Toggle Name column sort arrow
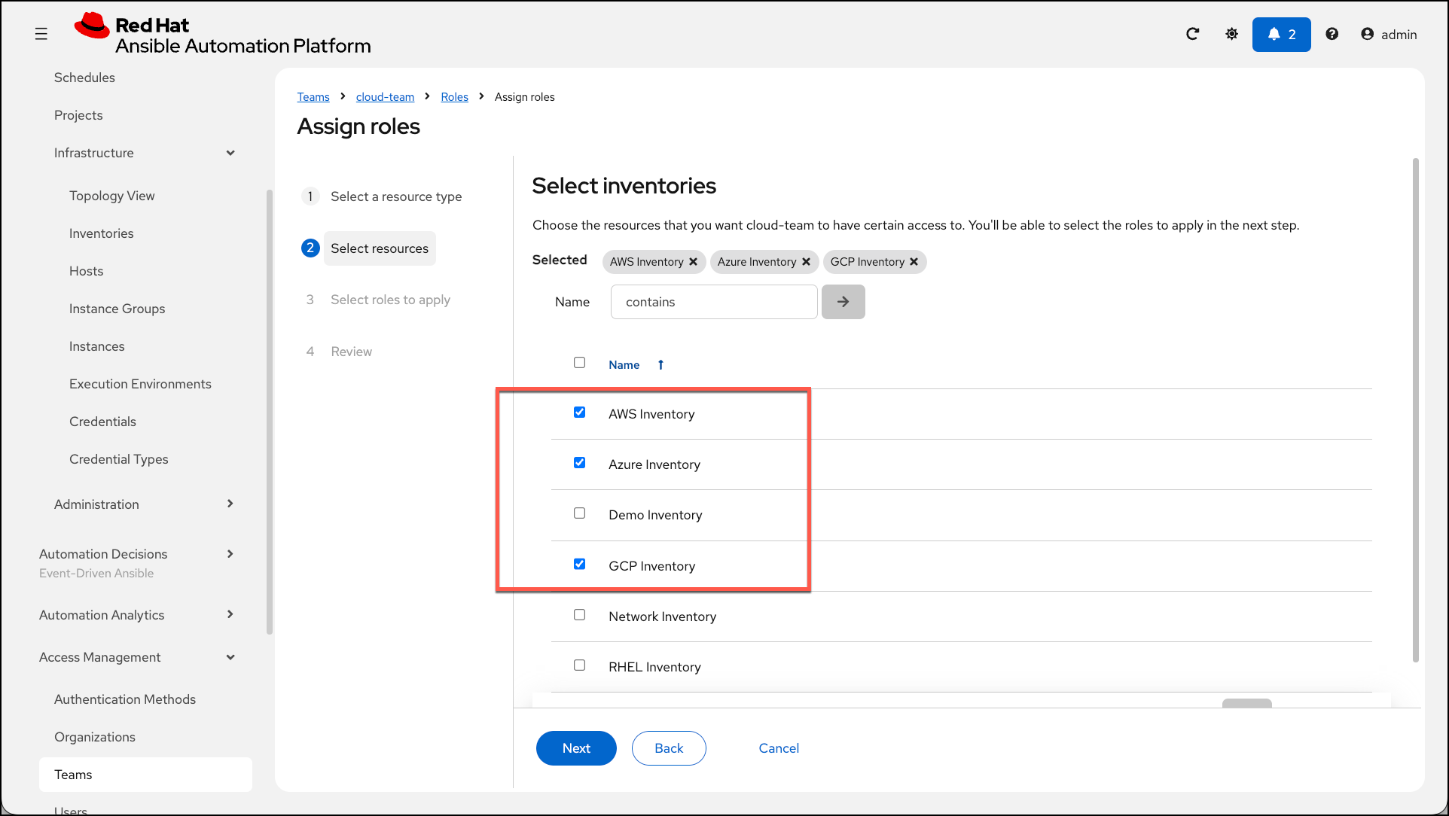The image size is (1449, 816). 660,365
